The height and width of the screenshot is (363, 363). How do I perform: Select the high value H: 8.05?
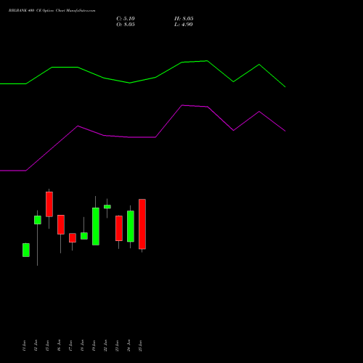184,19
